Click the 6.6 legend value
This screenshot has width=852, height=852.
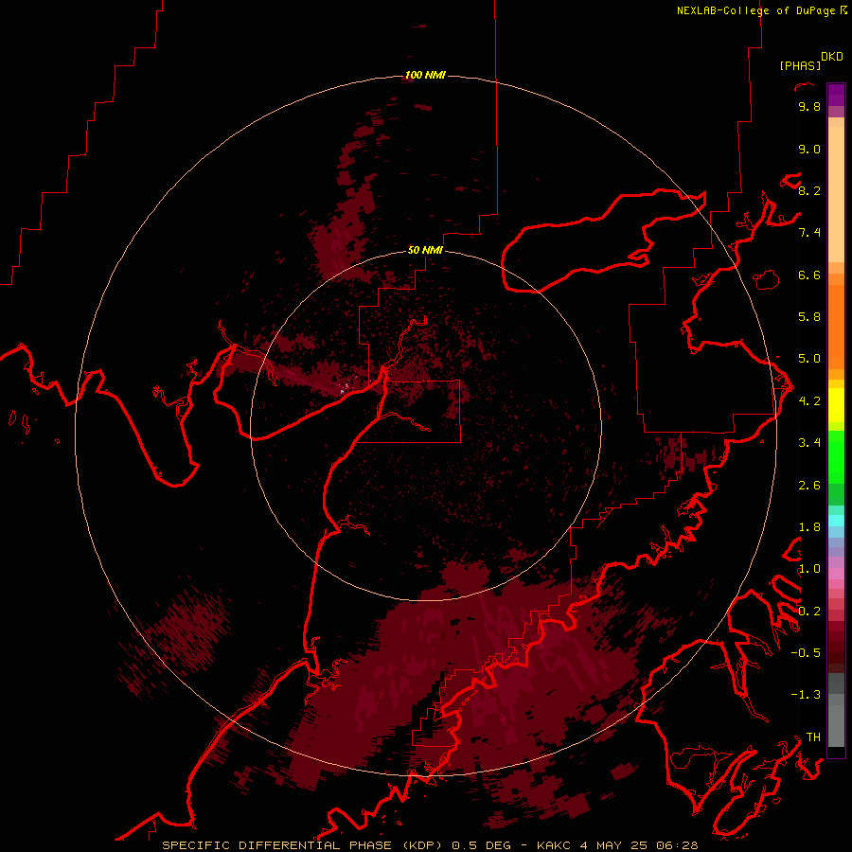point(809,275)
